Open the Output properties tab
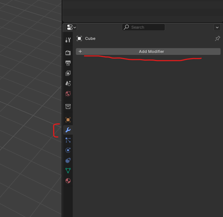The height and width of the screenshot is (217, 223). [68, 63]
